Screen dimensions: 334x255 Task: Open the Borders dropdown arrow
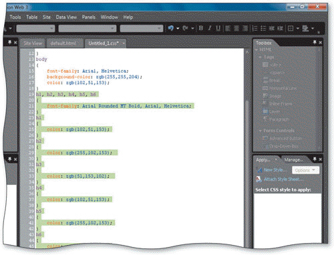click(x=297, y=29)
